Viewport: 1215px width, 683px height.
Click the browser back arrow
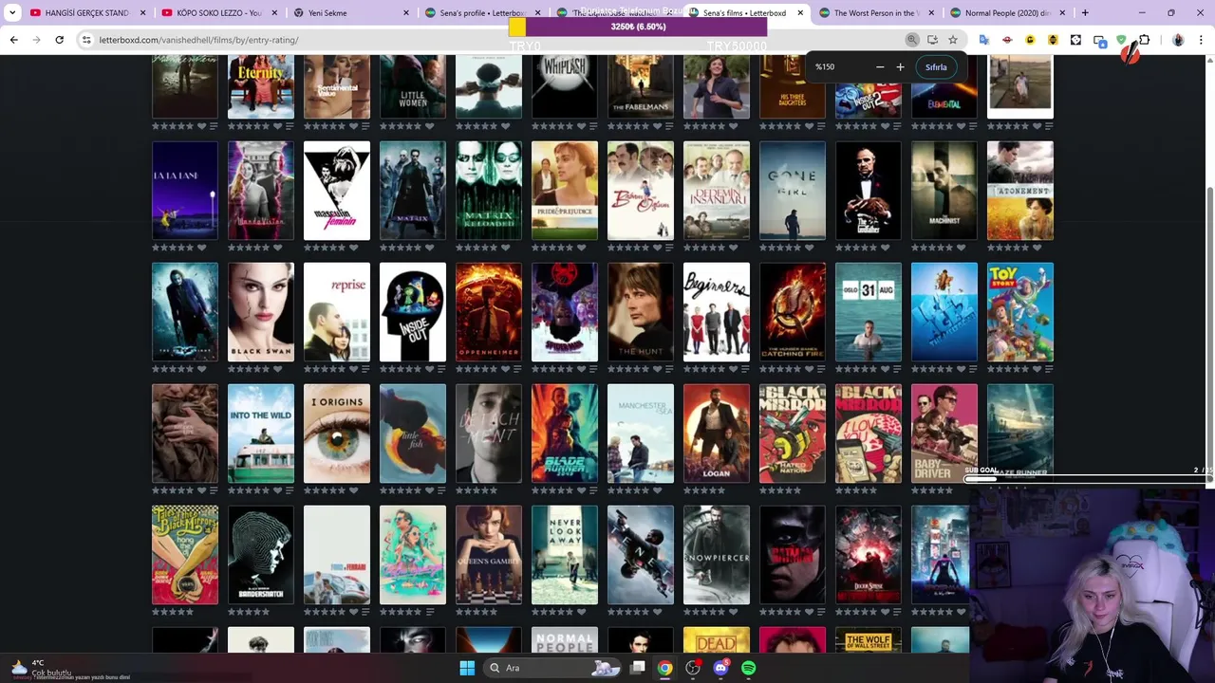coord(14,40)
